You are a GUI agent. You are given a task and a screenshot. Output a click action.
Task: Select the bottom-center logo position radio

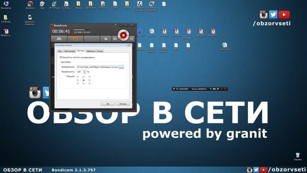tap(83, 84)
